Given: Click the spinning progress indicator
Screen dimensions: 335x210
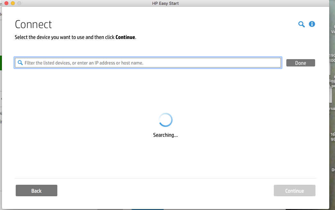Looking at the screenshot, I should 165,120.
